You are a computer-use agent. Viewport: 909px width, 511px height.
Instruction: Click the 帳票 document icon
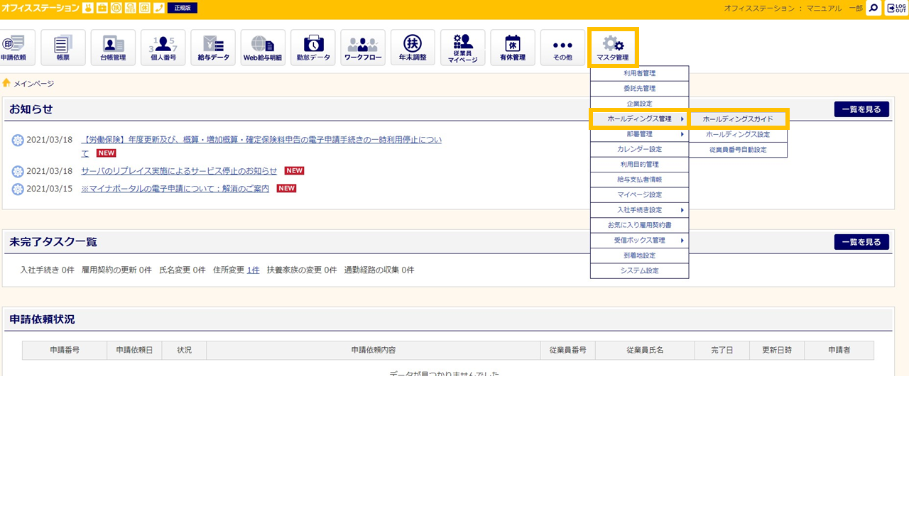click(63, 48)
